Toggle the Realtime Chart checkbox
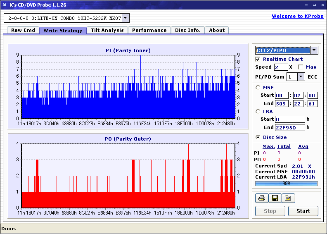The height and width of the screenshot is (234, 327). tap(258, 59)
